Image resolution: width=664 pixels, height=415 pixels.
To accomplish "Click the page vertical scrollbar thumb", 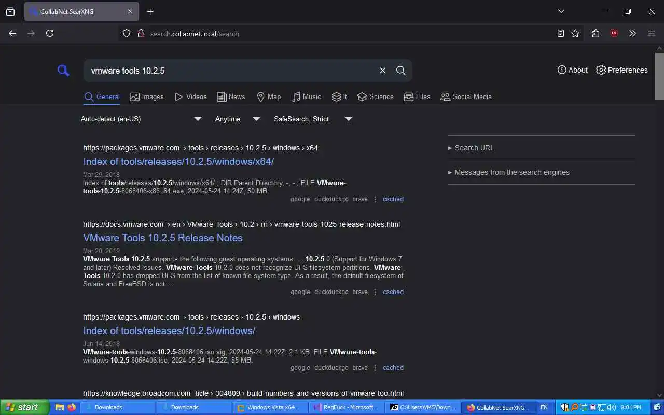I will click(x=659, y=76).
